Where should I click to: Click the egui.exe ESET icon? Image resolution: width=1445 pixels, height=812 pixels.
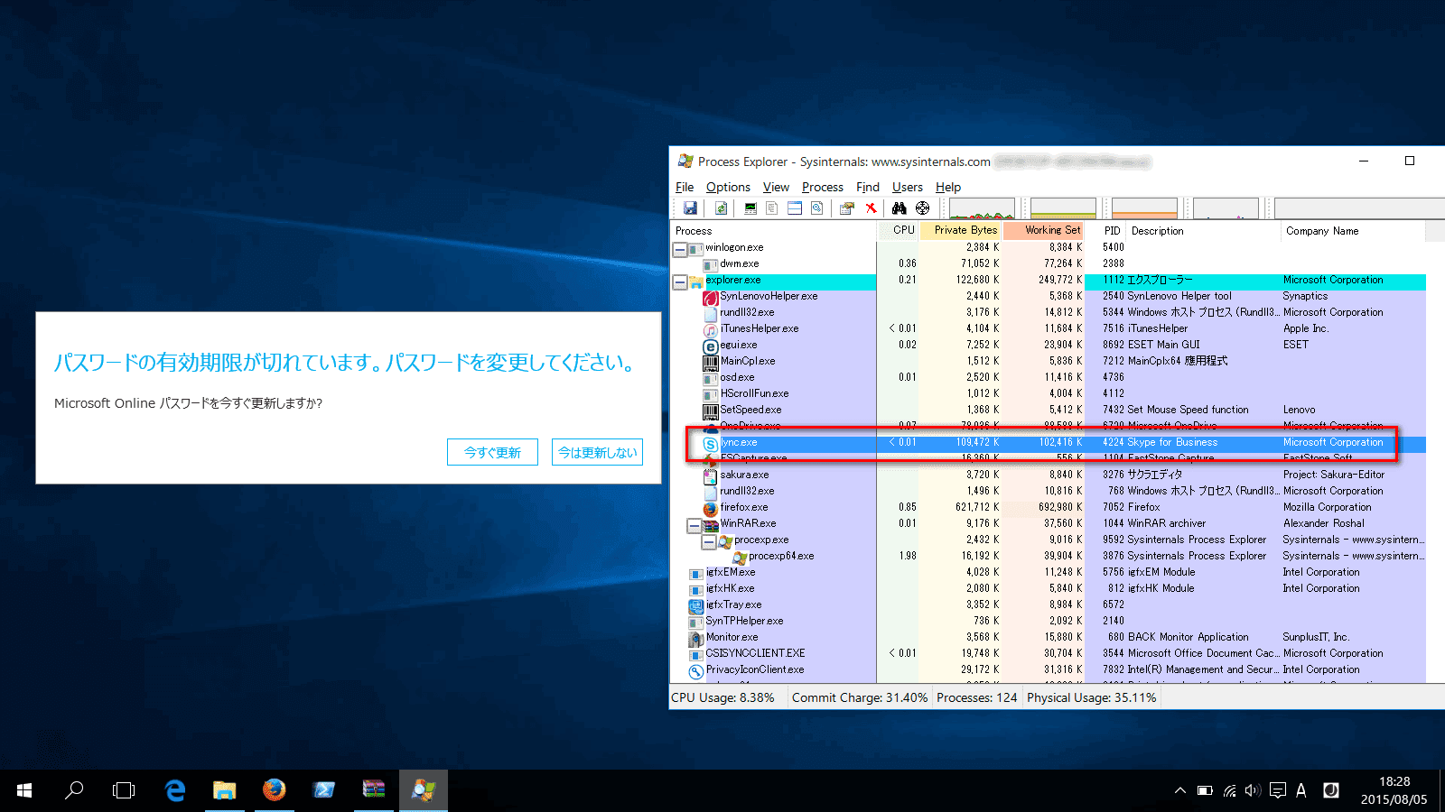(711, 346)
